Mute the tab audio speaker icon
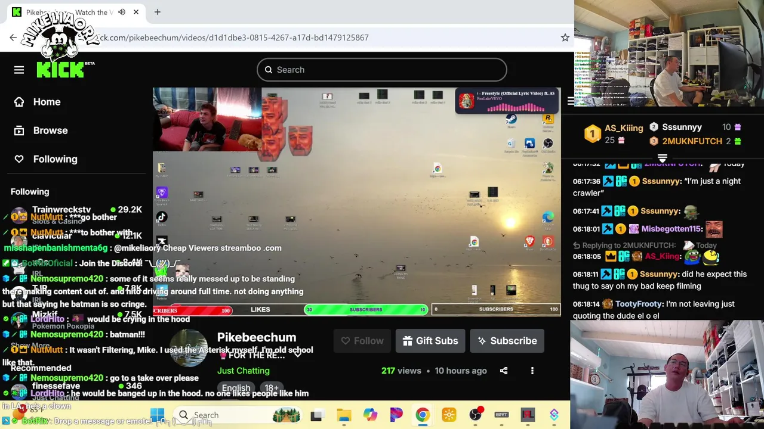This screenshot has width=764, height=429. (122, 12)
